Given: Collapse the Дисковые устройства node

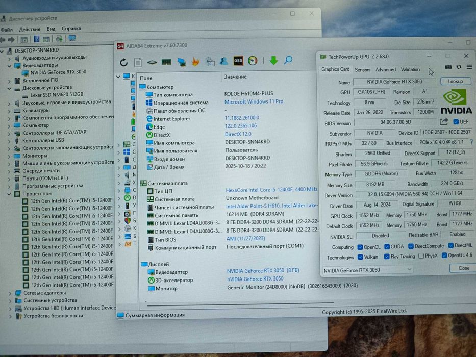Looking at the screenshot, I should coord(9,89).
